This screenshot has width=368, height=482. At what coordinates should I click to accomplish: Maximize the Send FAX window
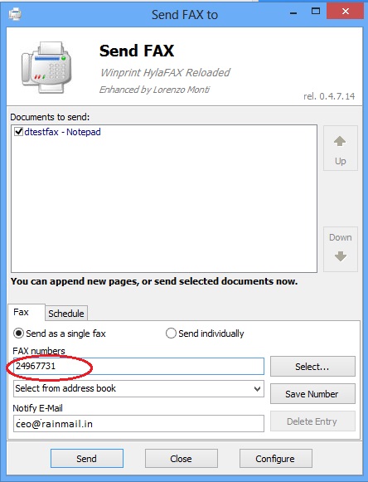pyautogui.click(x=316, y=12)
